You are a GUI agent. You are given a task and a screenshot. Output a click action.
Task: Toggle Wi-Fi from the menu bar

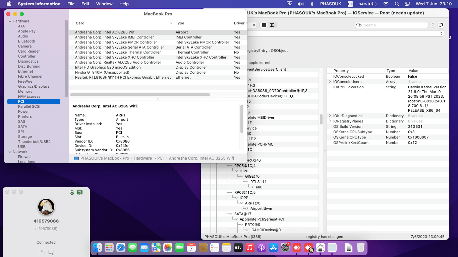[386, 4]
